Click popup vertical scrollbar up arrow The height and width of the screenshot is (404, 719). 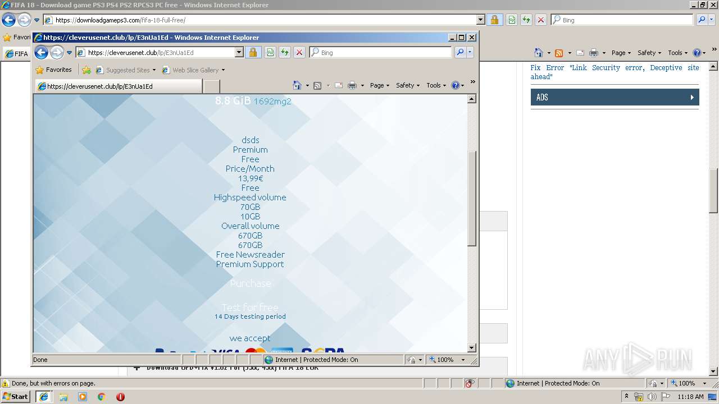[x=472, y=99]
